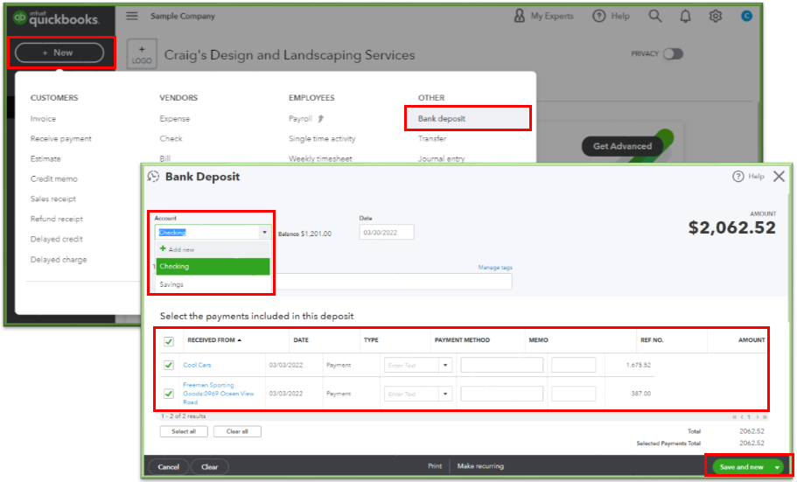Click Memo field for Cool Cars

pyautogui.click(x=501, y=365)
